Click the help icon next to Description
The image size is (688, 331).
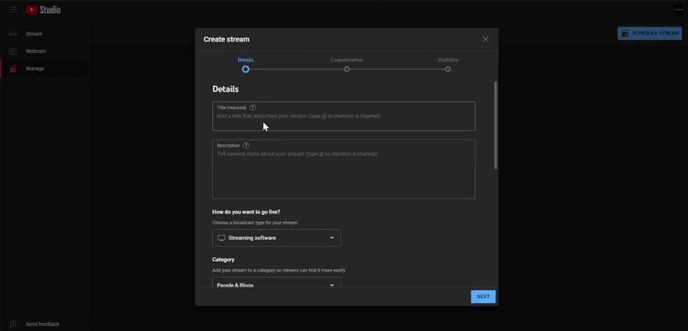click(246, 145)
